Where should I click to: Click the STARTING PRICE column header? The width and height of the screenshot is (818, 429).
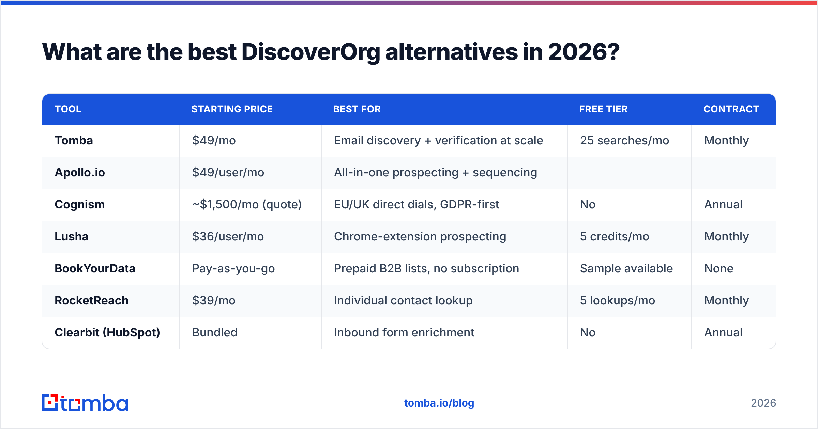pos(232,109)
